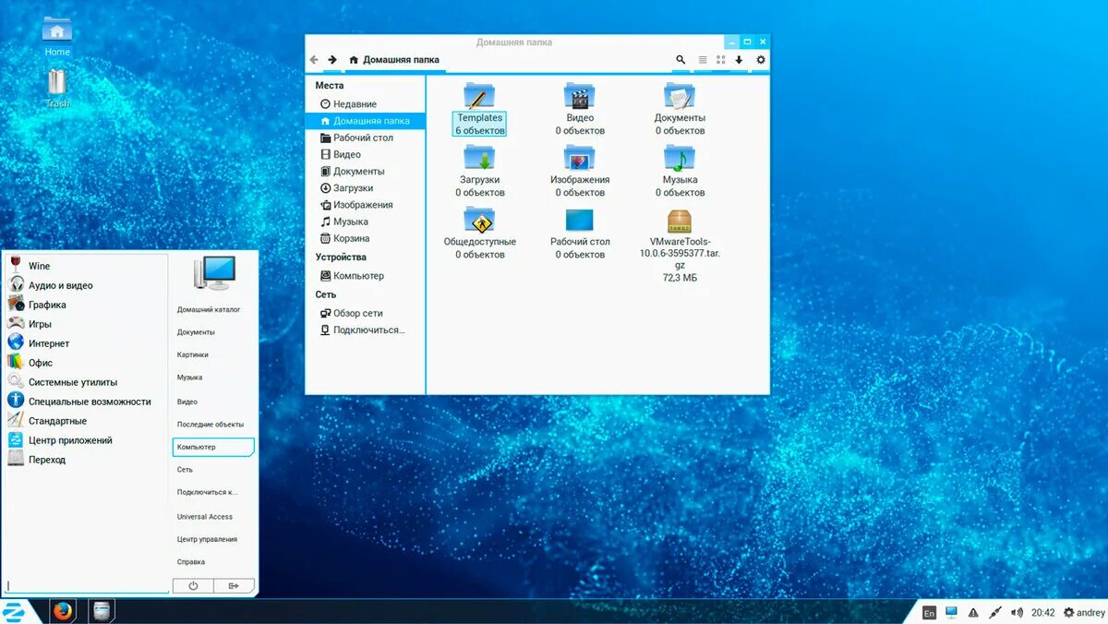Click the network icon in the system tray
This screenshot has width=1108, height=624.
pos(950,611)
